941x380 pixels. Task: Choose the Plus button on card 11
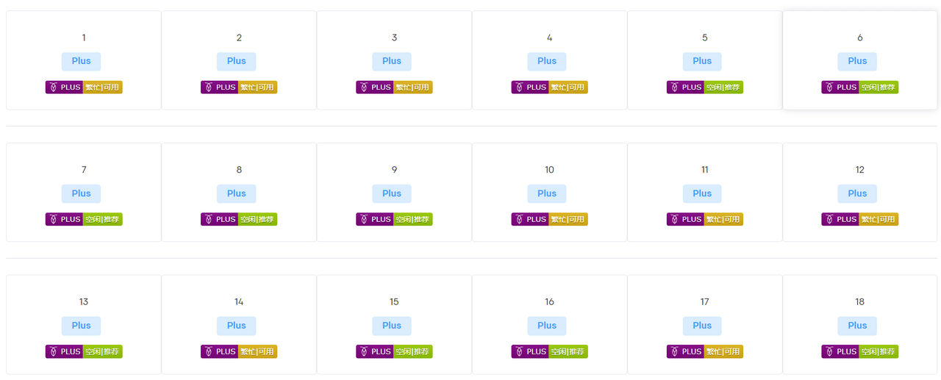(702, 194)
